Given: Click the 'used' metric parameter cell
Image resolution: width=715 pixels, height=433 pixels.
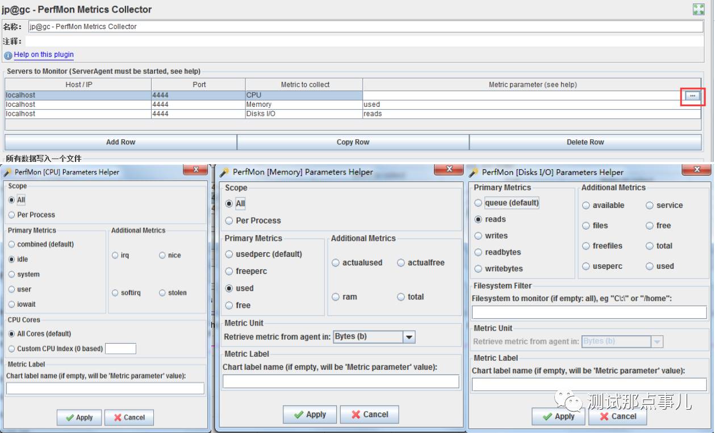Looking at the screenshot, I should (x=532, y=105).
